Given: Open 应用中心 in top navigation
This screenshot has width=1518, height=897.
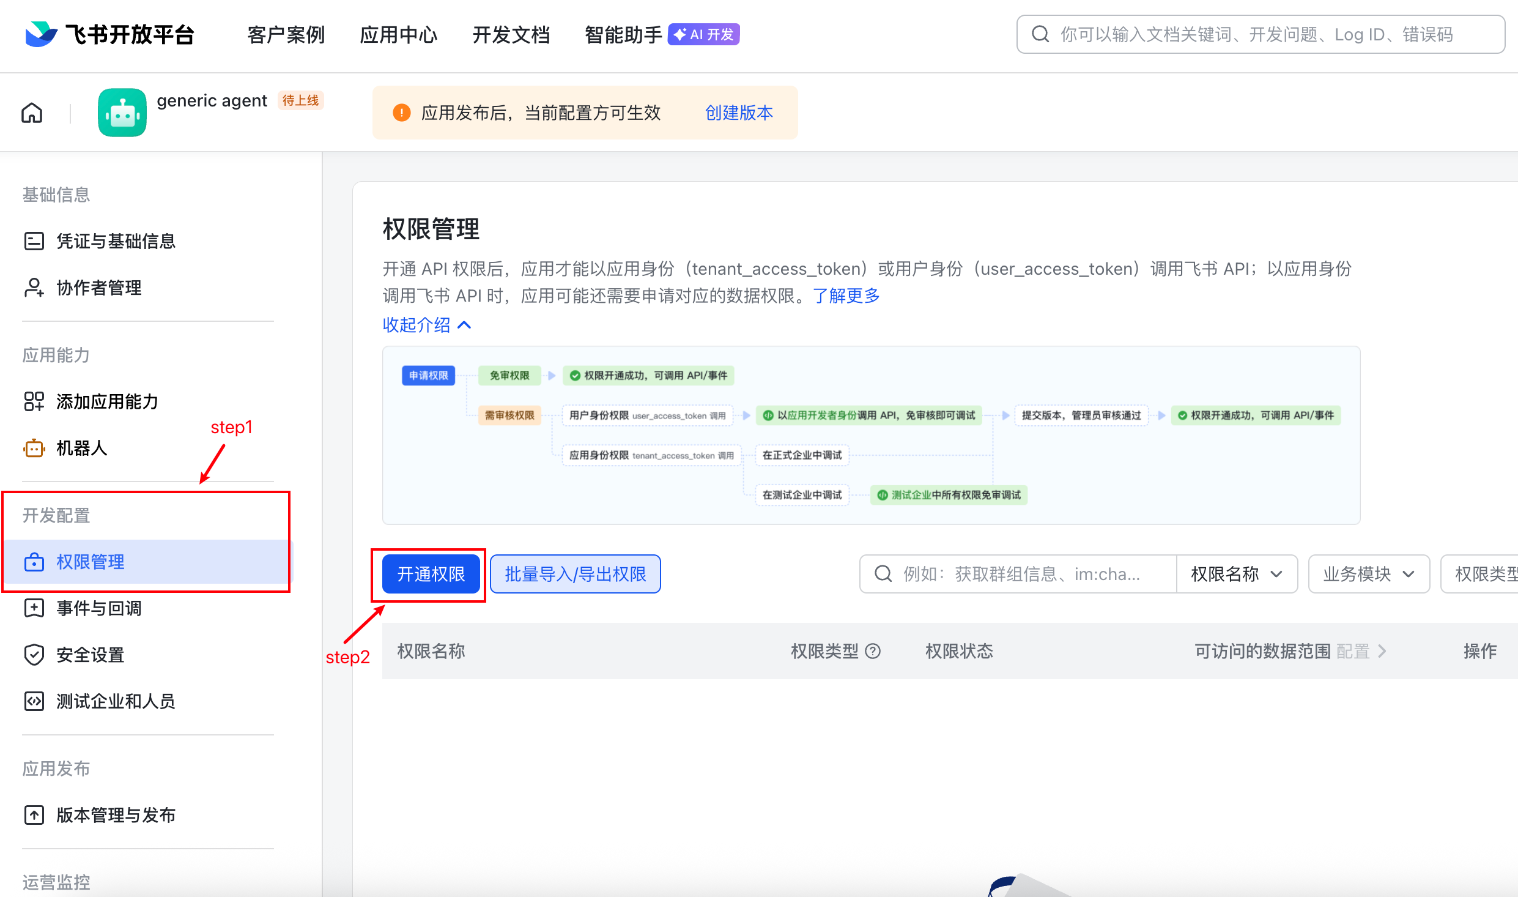Looking at the screenshot, I should coord(398,35).
